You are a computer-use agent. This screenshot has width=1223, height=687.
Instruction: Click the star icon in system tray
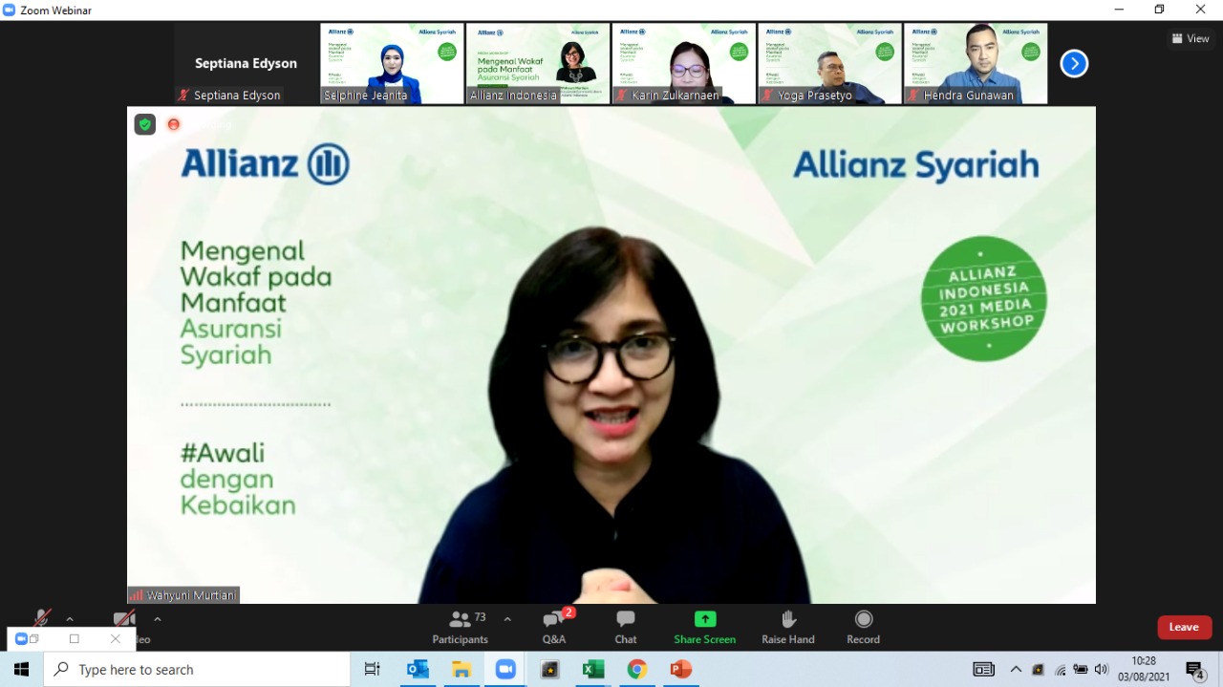point(1039,670)
